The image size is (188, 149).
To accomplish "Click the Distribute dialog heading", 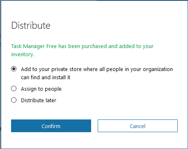I will coord(31,25).
